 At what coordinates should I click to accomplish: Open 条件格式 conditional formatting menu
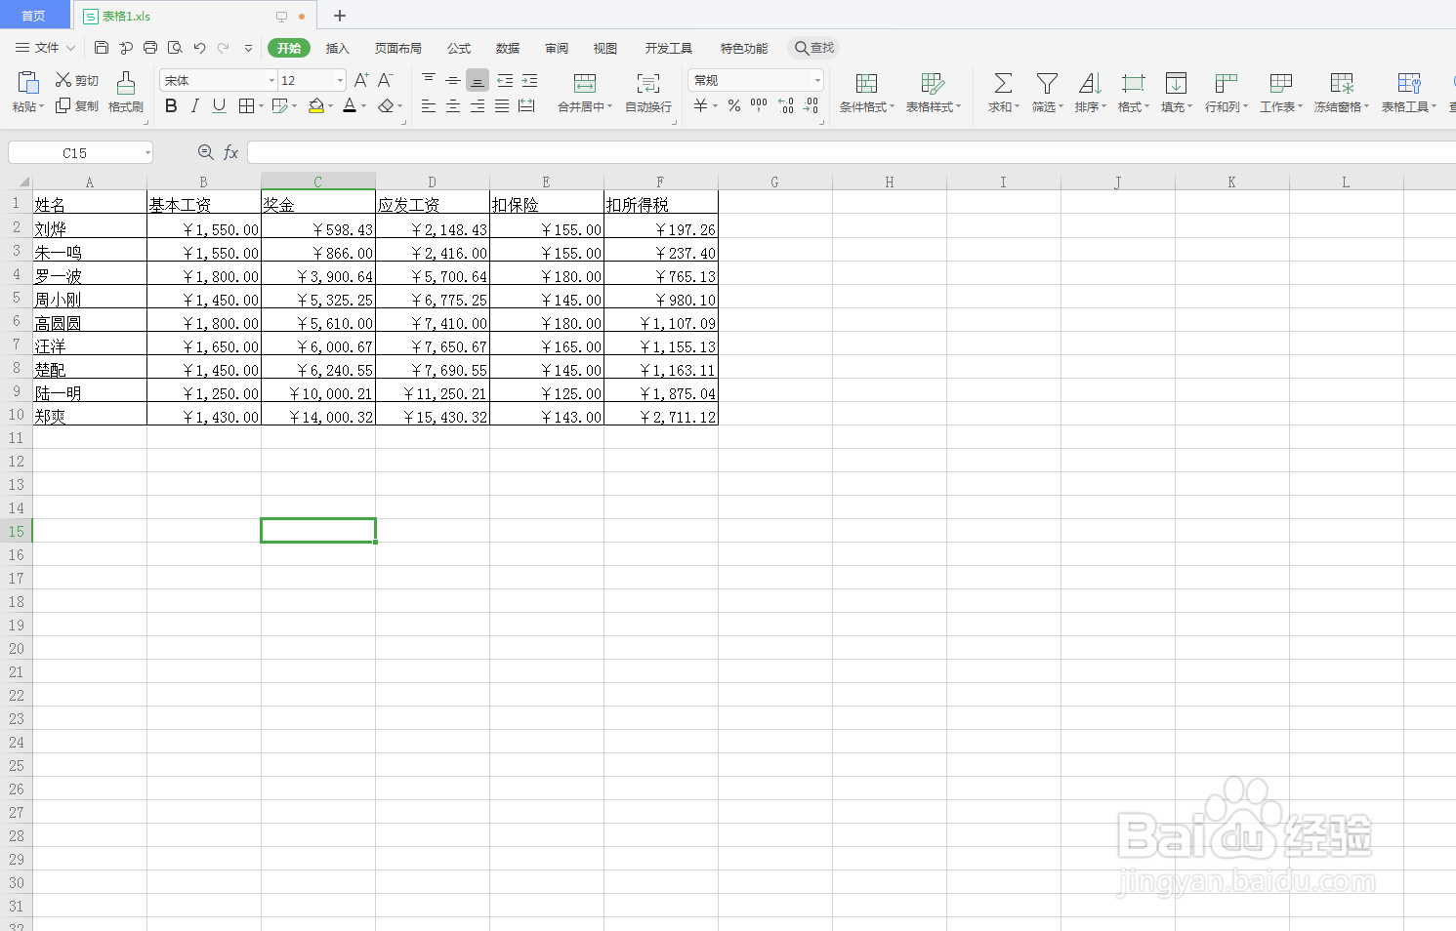pos(866,92)
